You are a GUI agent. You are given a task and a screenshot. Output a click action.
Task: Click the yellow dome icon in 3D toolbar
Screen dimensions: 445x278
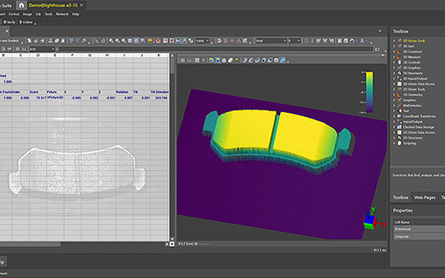237,60
